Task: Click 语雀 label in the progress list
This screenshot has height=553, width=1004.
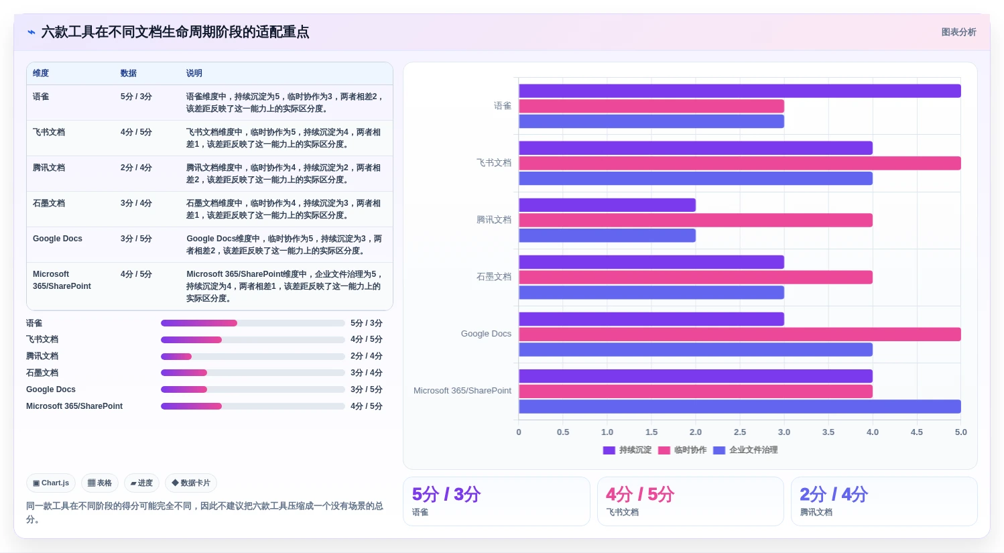Action: (x=34, y=323)
